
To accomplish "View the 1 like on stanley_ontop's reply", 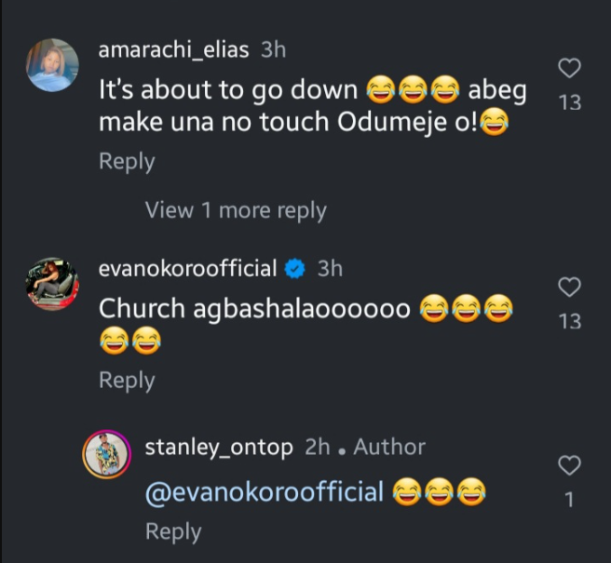I will [569, 500].
